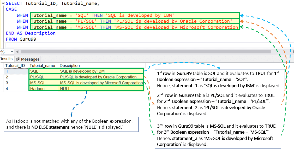
Task: Select the Description column header
Action: (70, 66)
